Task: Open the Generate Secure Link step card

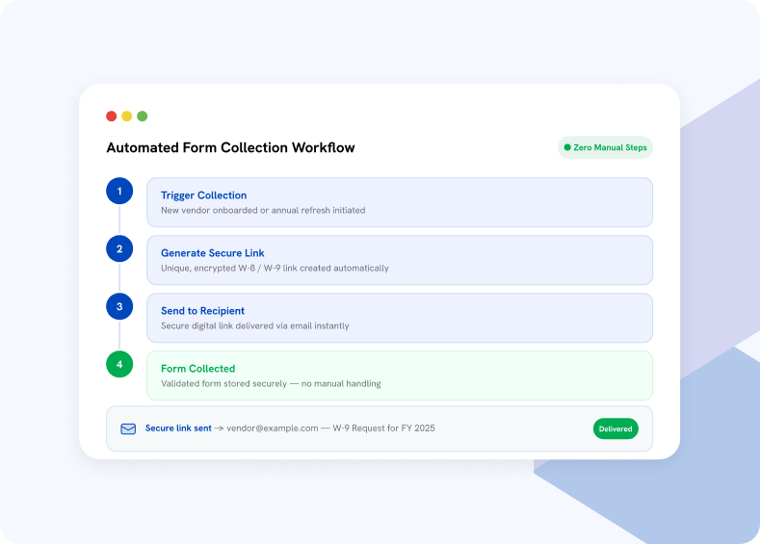Action: 400,260
